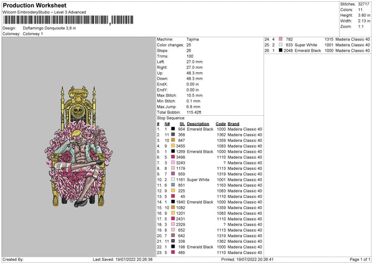Click the barcode under the worksheet title
Image resolution: width=373 pixels, height=264 pixels.
click(x=68, y=20)
